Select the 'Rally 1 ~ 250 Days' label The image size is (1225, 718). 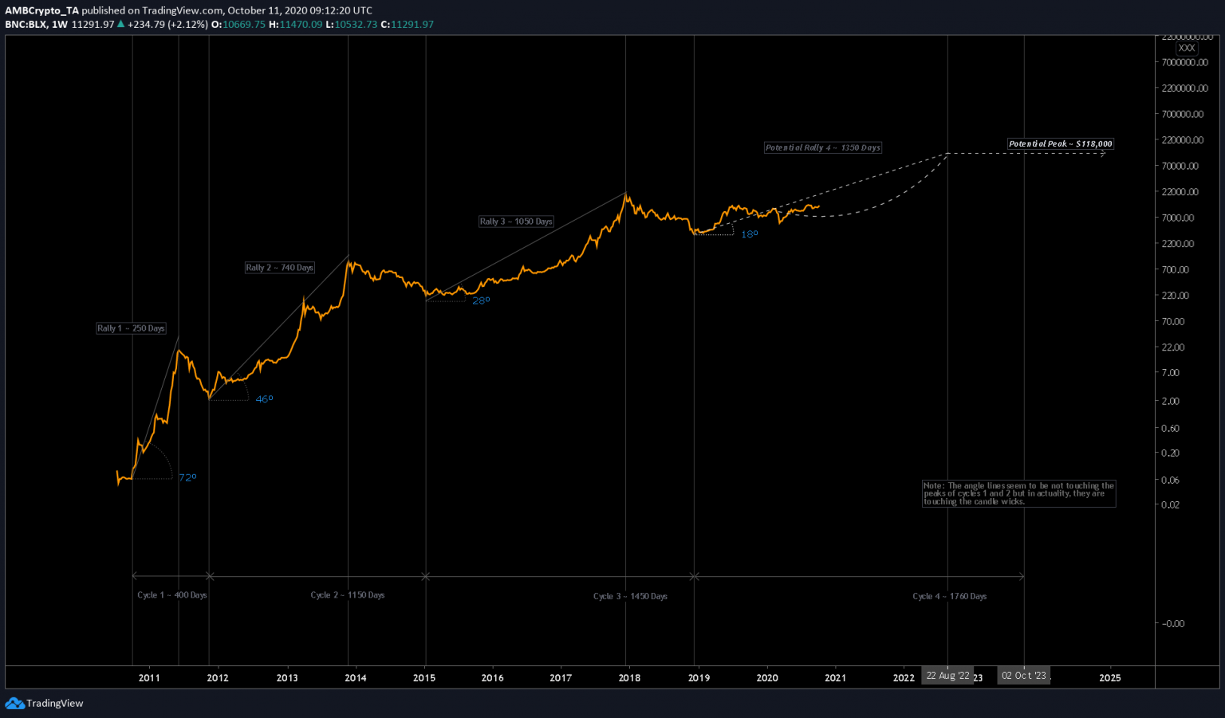tap(131, 328)
